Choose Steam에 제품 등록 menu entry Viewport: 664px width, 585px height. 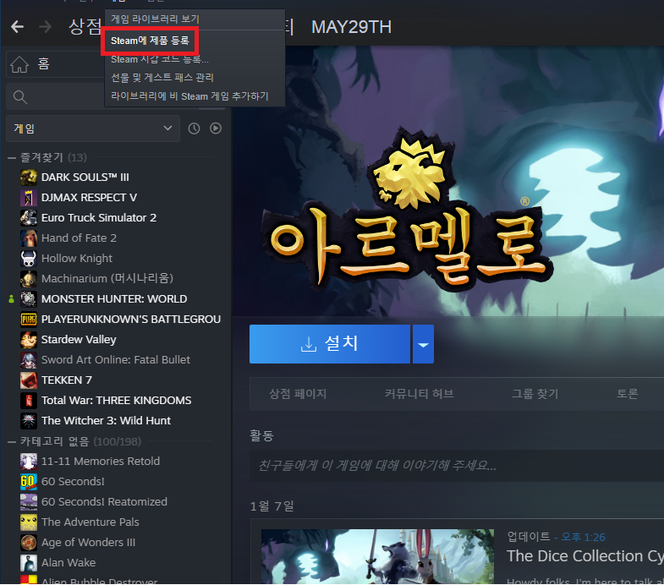(150, 41)
